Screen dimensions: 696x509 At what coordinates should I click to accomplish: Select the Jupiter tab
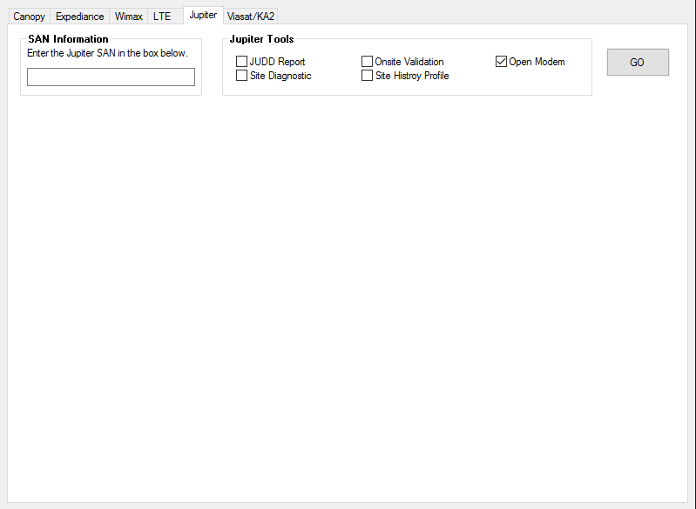[203, 15]
